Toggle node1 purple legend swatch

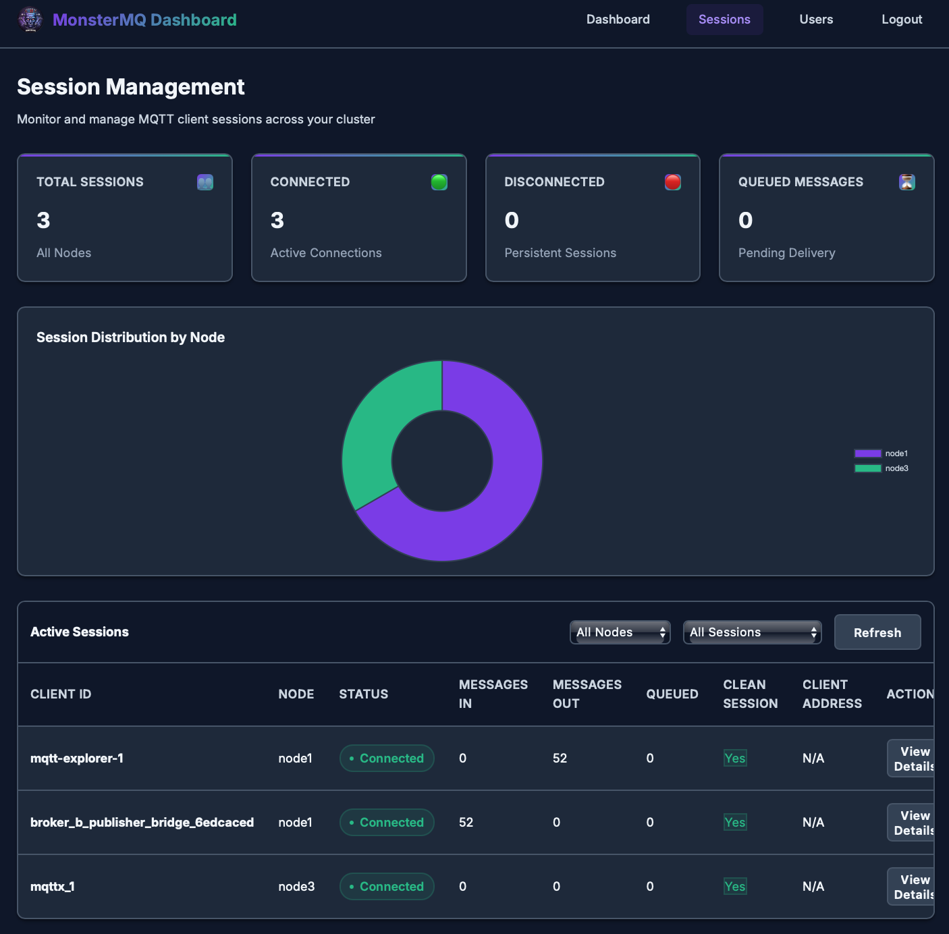click(x=868, y=454)
